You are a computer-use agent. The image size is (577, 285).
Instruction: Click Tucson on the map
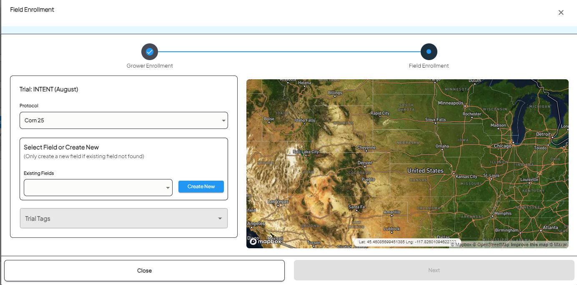tap(314, 243)
